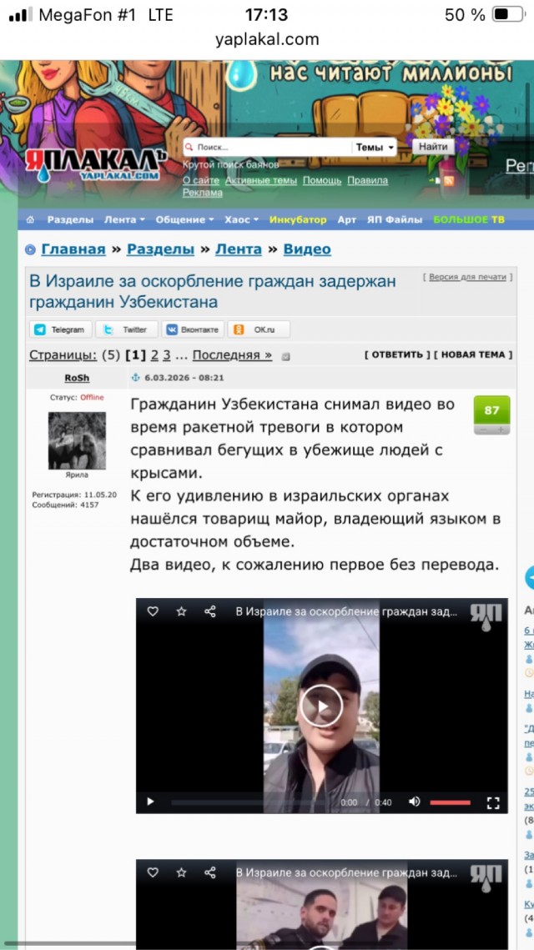This screenshot has height=950, width=534.
Task: Go to Видео breadcrumb
Action: pyautogui.click(x=307, y=249)
